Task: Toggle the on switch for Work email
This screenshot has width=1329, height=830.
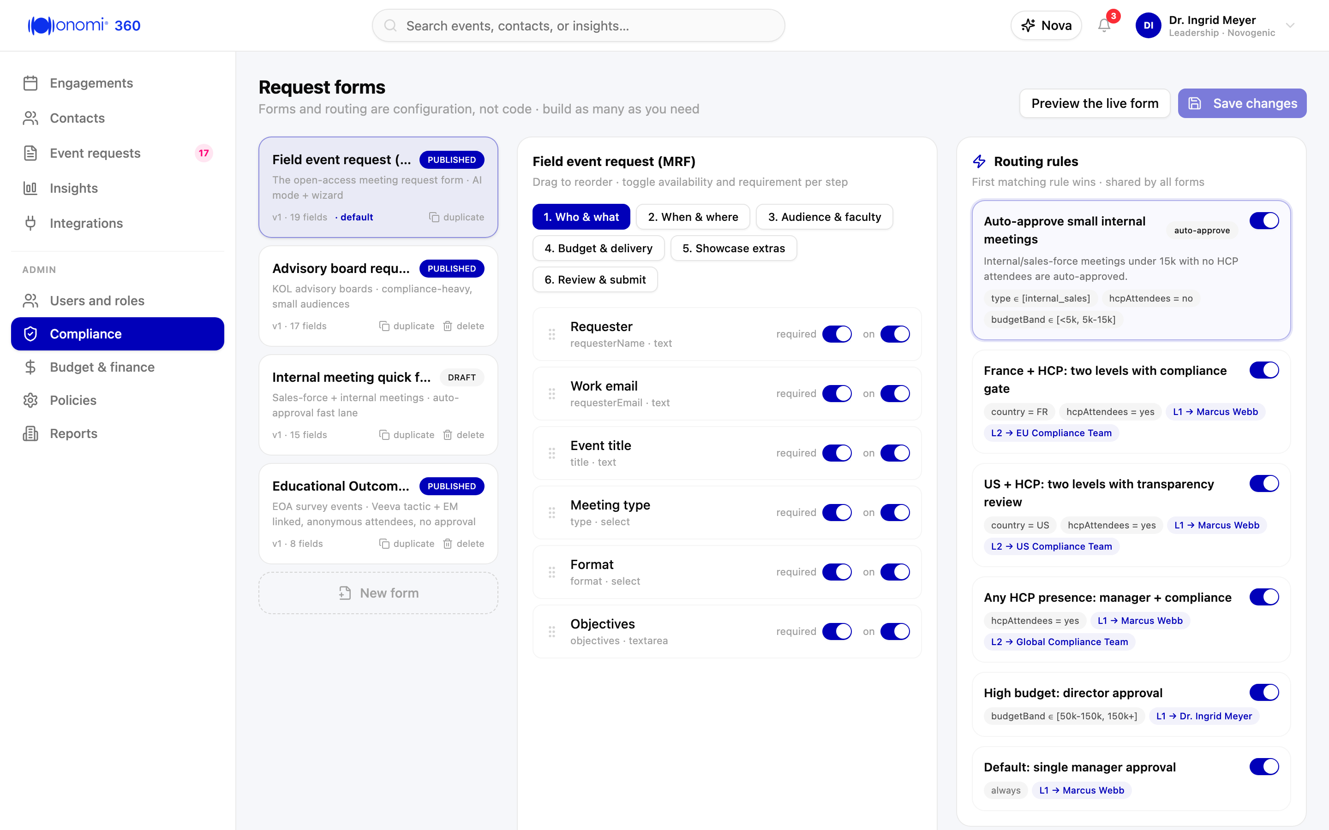Action: click(x=895, y=394)
